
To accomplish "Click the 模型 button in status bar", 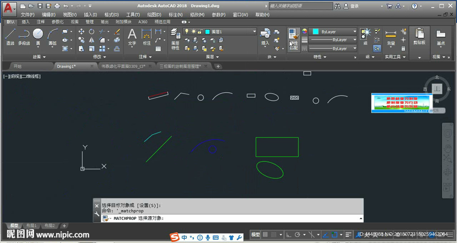I will pos(255,234).
